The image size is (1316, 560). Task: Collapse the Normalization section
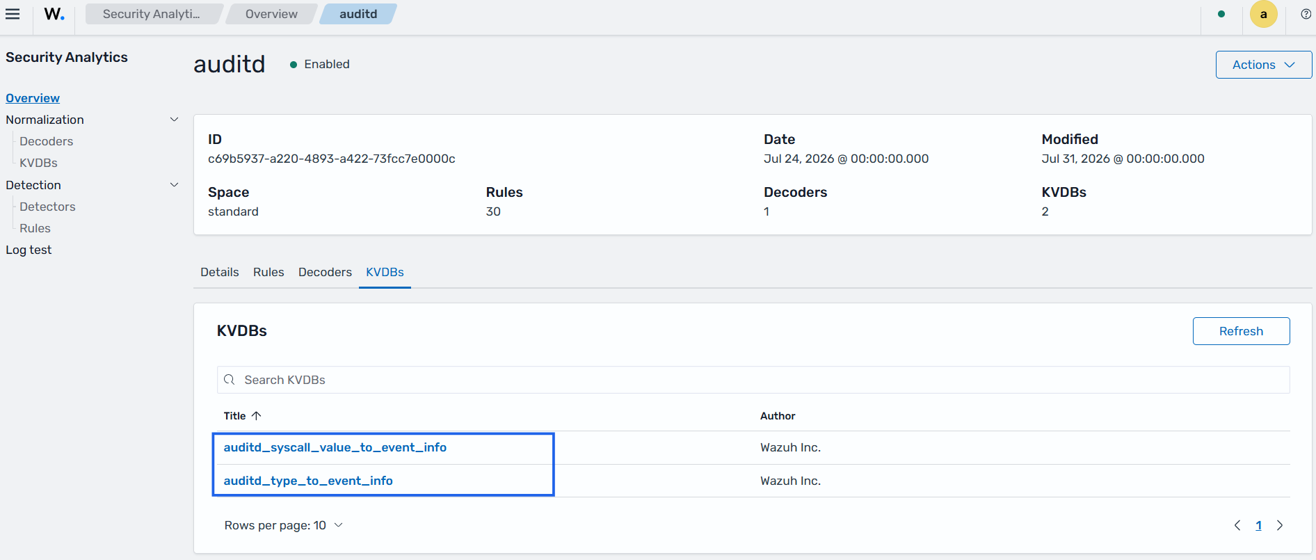(x=174, y=120)
